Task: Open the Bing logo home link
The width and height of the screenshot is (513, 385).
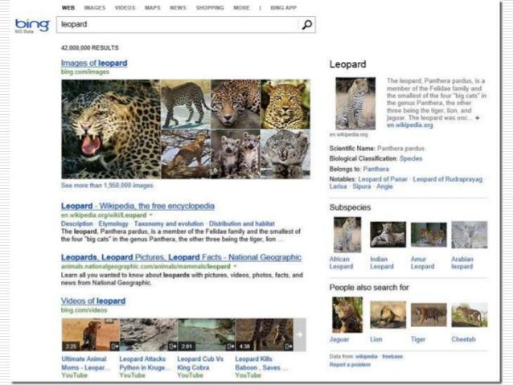Action: (x=32, y=25)
